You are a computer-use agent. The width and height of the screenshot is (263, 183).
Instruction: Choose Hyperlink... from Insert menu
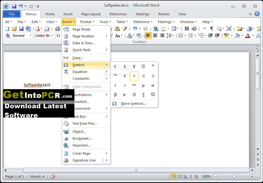click(x=86, y=145)
